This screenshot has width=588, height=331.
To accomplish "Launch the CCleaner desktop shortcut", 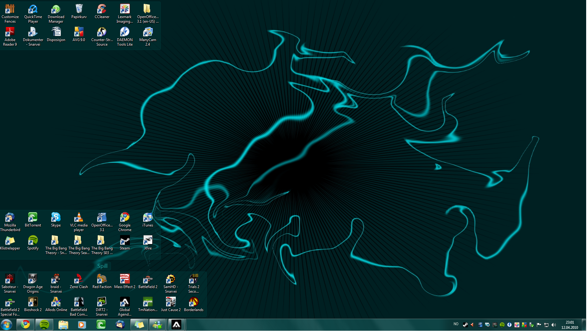I will [x=102, y=12].
